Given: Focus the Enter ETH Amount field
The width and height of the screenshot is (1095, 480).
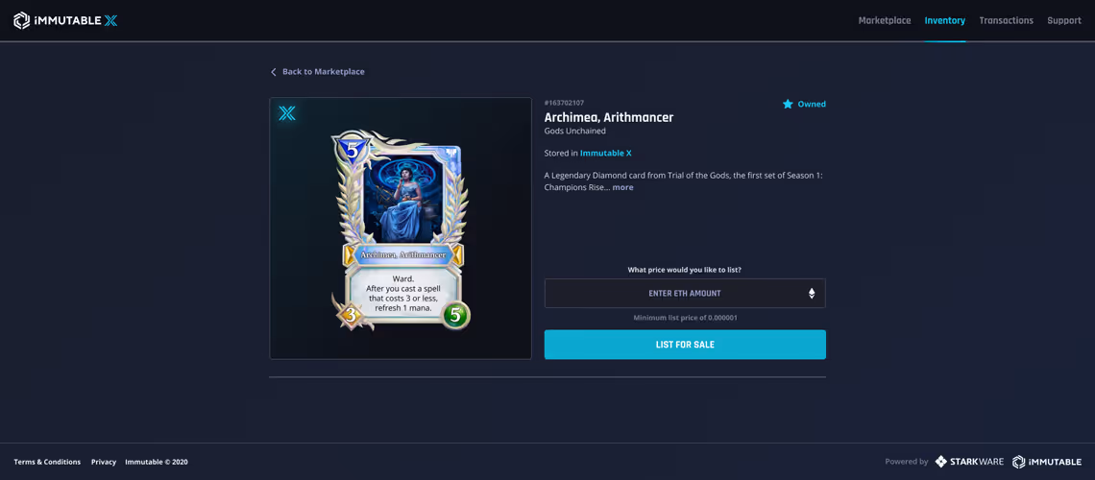Looking at the screenshot, I should point(685,293).
